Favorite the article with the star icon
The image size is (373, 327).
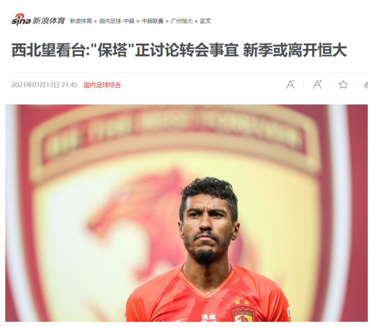[343, 85]
